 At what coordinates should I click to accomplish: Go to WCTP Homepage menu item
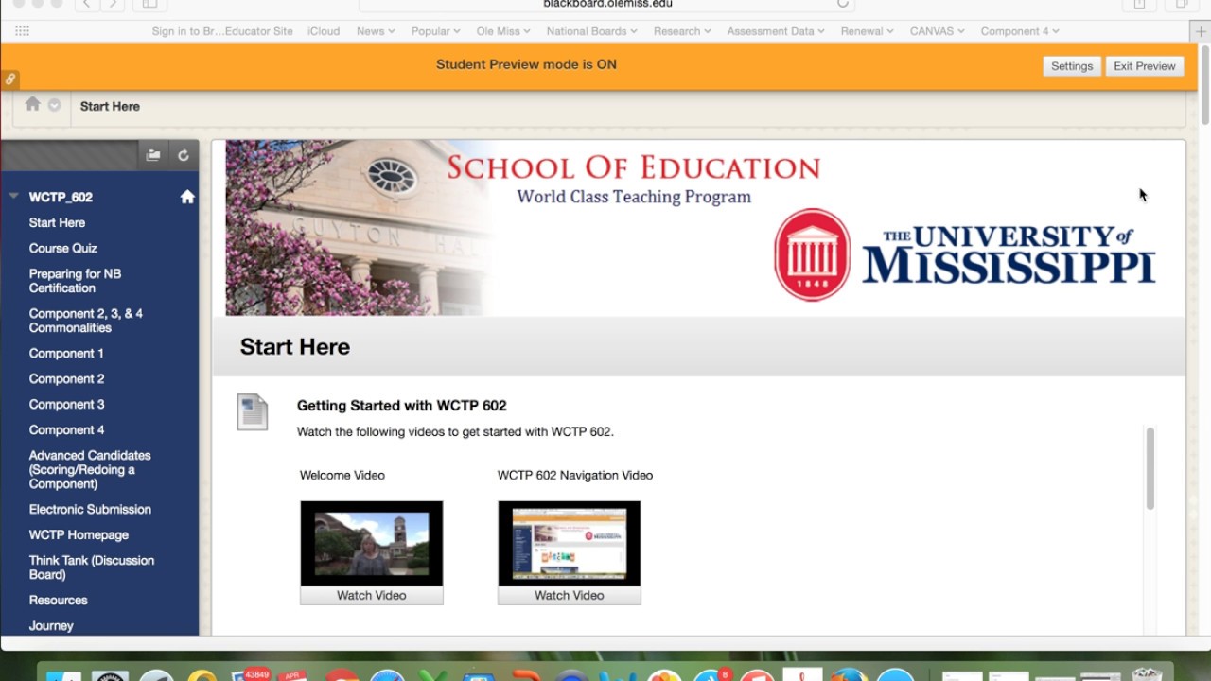[79, 534]
